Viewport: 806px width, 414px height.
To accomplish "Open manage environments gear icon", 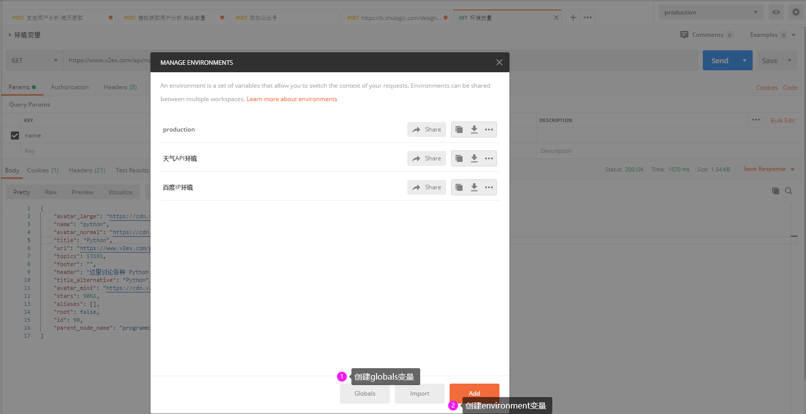I will (x=796, y=12).
